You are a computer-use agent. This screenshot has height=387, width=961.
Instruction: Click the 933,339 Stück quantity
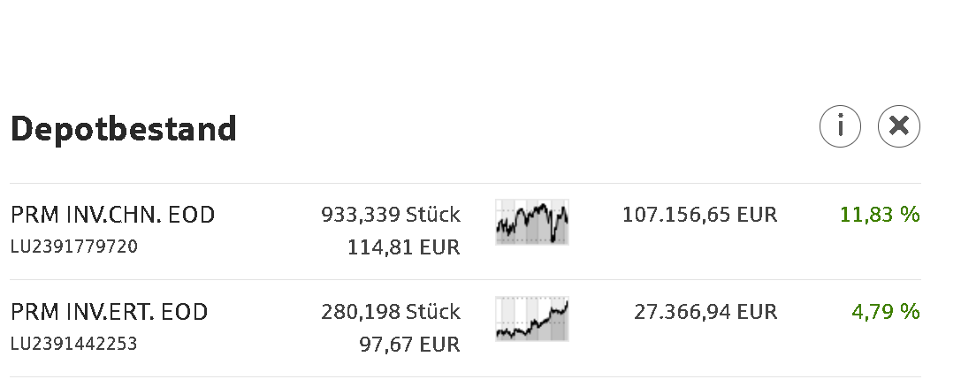pyautogui.click(x=390, y=215)
